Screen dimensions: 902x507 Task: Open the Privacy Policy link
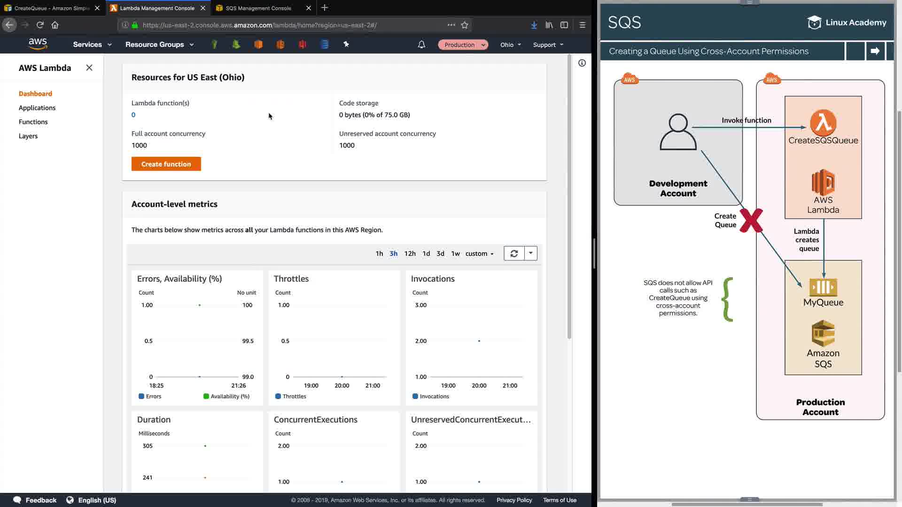pos(514,500)
